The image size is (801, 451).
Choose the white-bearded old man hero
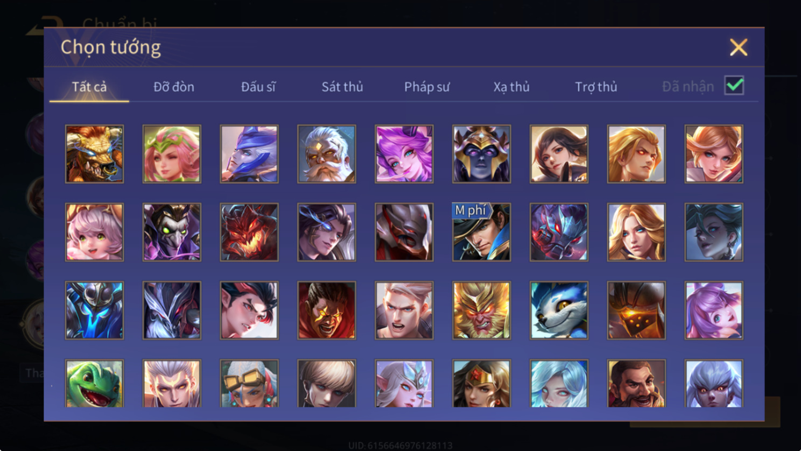point(326,154)
